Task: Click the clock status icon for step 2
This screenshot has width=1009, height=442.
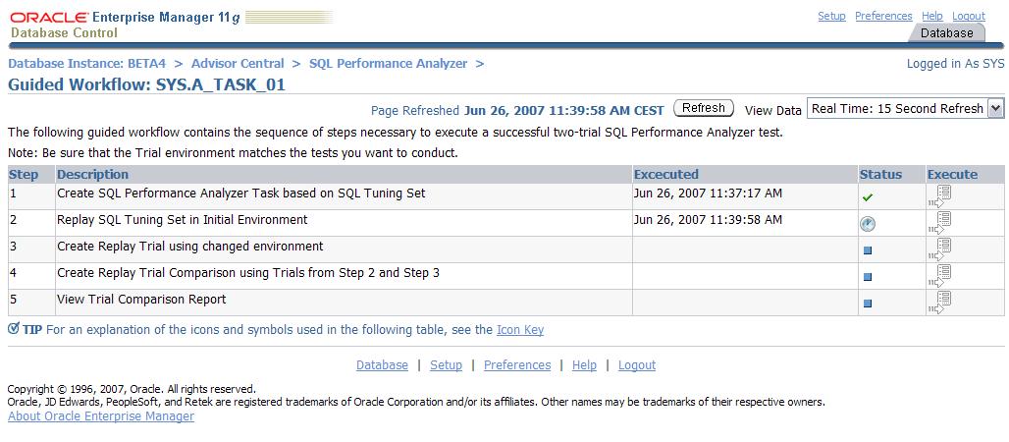Action: click(868, 224)
